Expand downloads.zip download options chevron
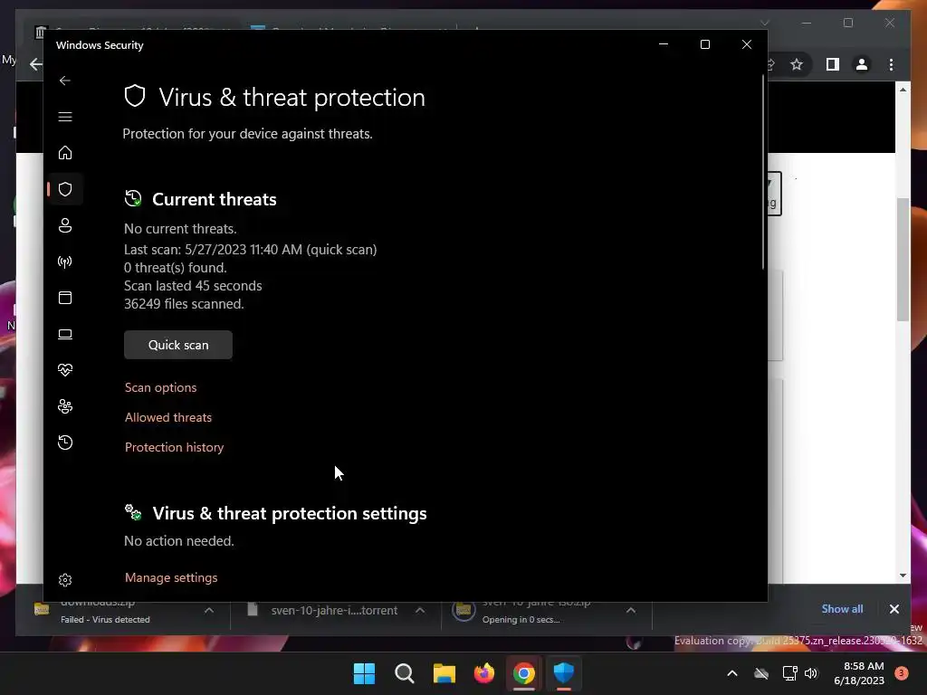Image resolution: width=927 pixels, height=695 pixels. coord(209,611)
